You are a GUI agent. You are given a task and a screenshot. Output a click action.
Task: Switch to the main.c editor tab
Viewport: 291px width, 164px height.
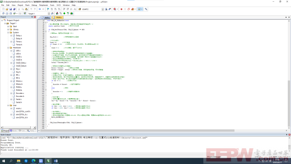[46, 18]
